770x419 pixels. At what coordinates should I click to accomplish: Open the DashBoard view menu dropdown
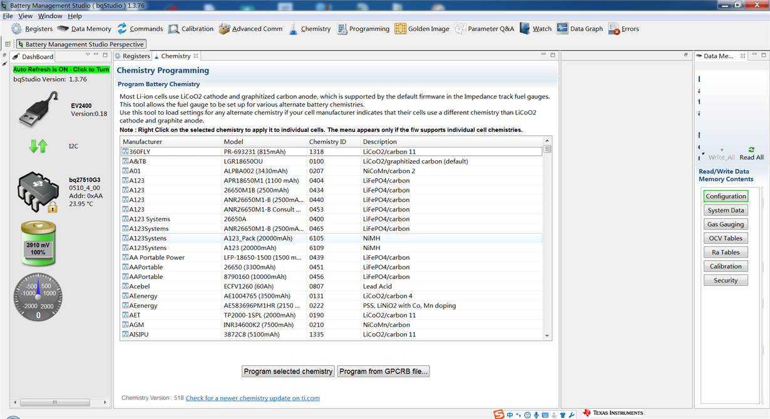click(x=88, y=55)
